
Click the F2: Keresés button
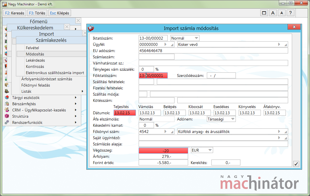[14, 13]
